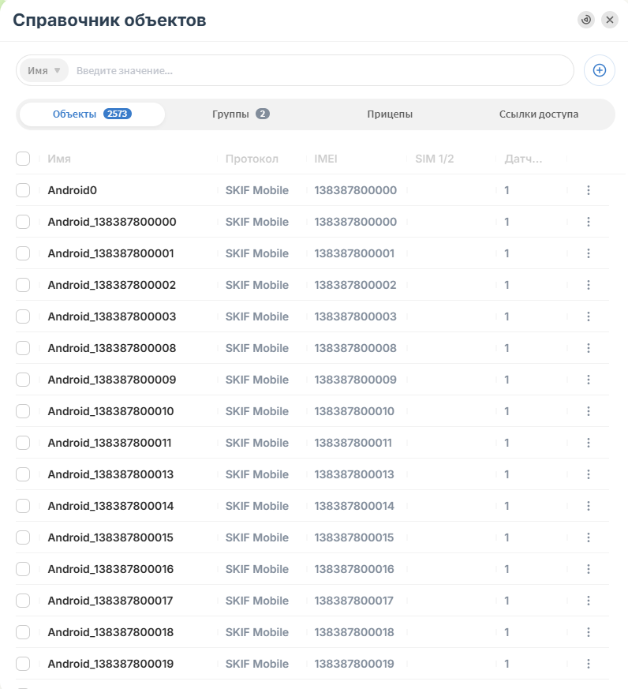Sort by the Протокол column header
This screenshot has width=628, height=689.
pyautogui.click(x=252, y=159)
